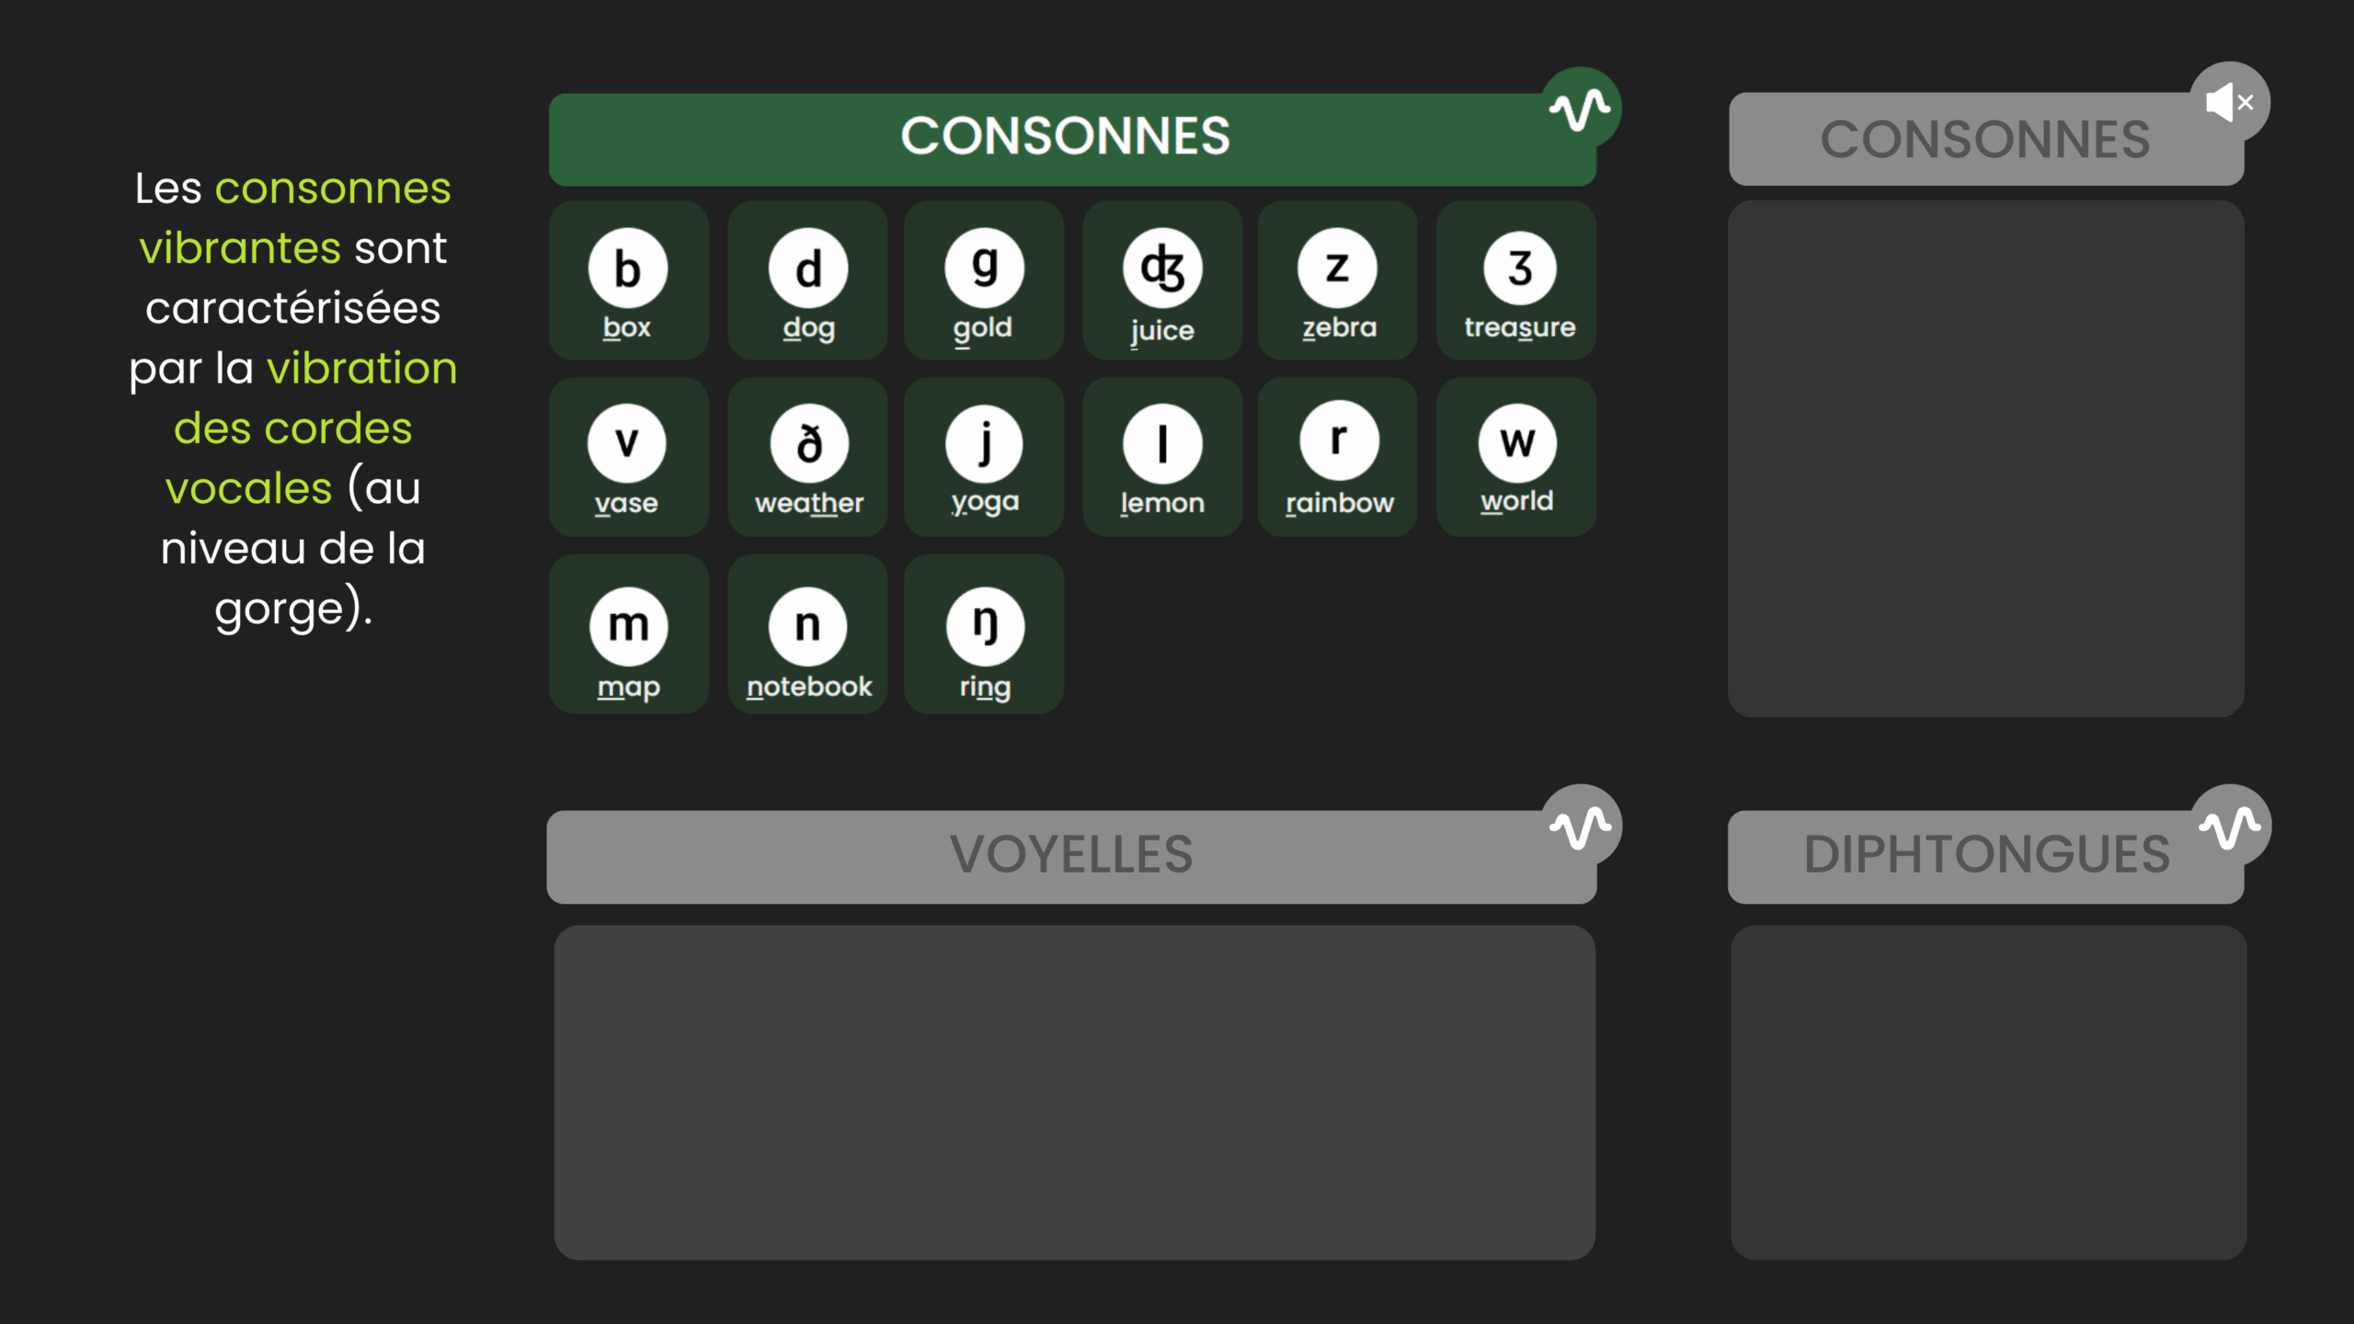Click the 'zebra' word label

[1340, 327]
